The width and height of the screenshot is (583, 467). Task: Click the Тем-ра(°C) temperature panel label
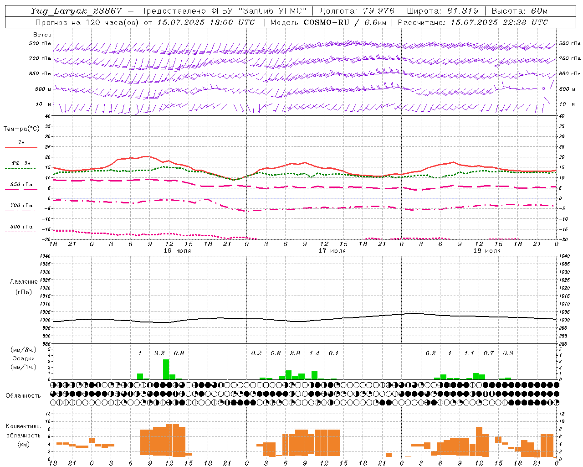click(x=21, y=129)
